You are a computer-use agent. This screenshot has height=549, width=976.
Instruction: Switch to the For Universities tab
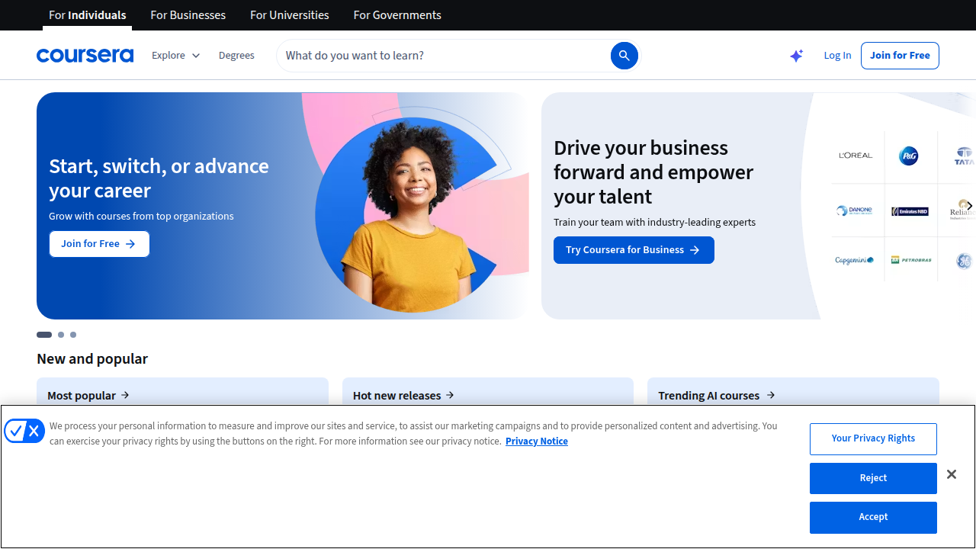[290, 15]
